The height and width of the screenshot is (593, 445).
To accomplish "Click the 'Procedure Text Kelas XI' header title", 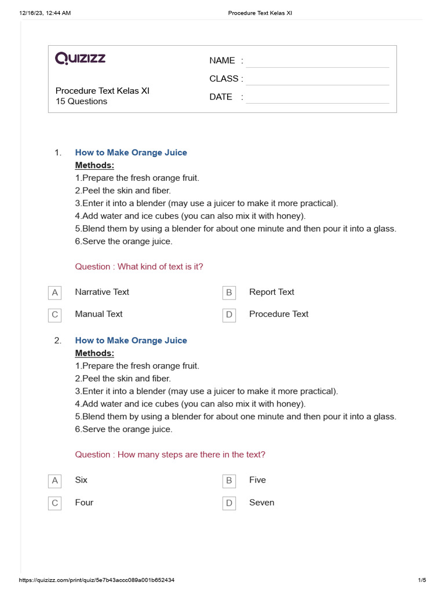I will pos(260,13).
